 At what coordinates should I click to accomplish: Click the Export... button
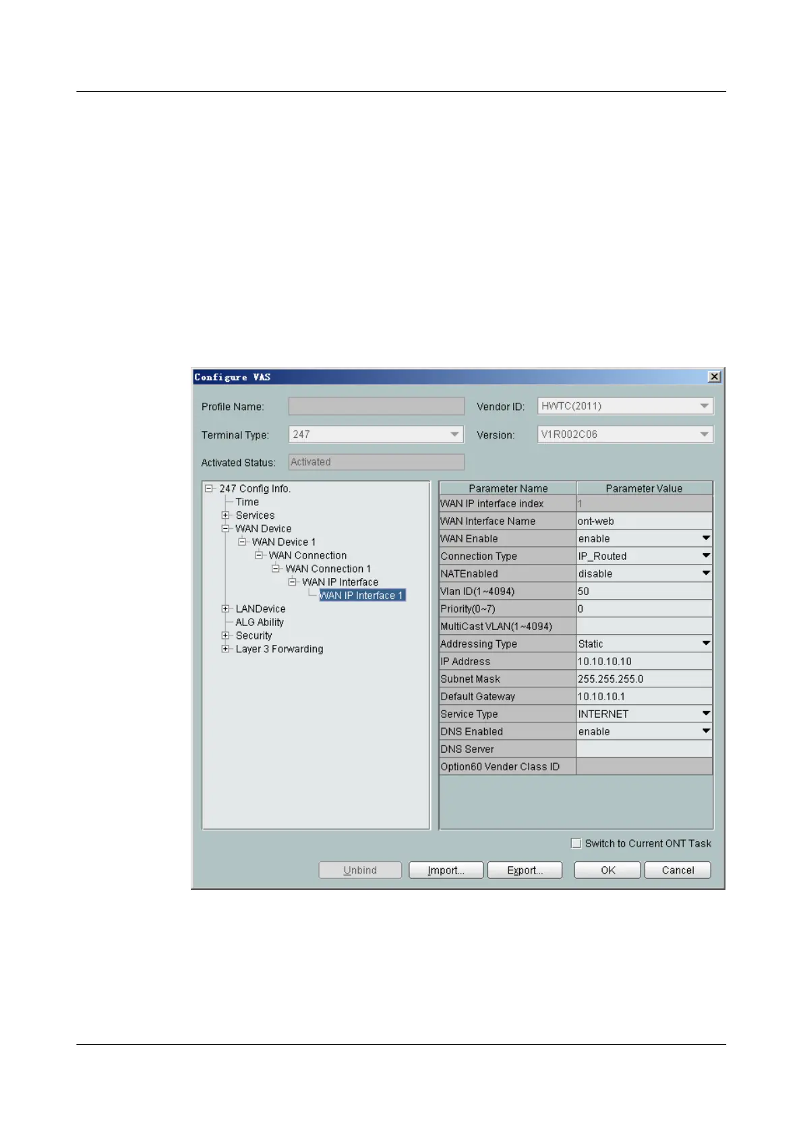(525, 870)
